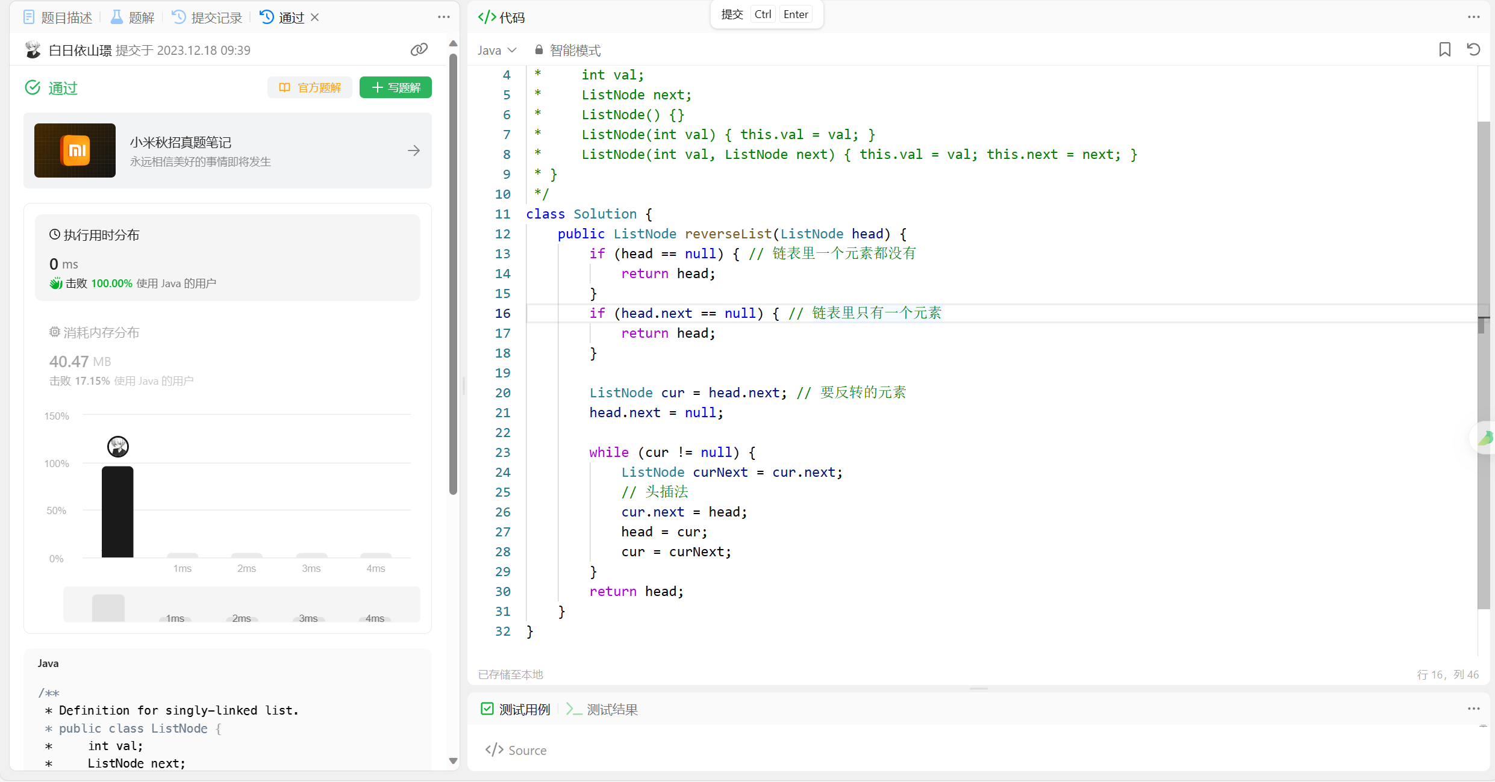The height and width of the screenshot is (782, 1495).
Task: Click the bookmark icon in code editor
Action: click(x=1444, y=50)
